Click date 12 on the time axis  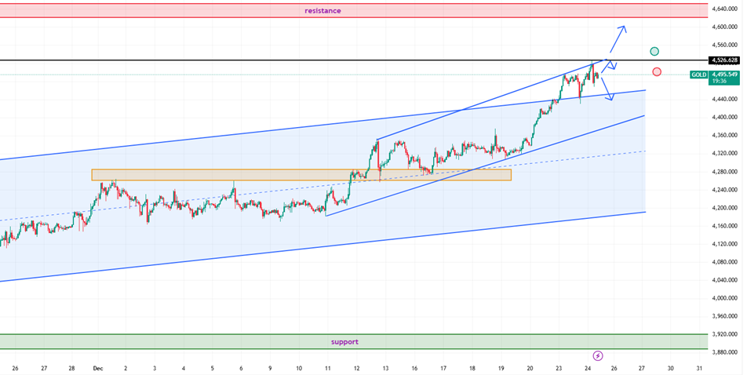[x=356, y=367]
